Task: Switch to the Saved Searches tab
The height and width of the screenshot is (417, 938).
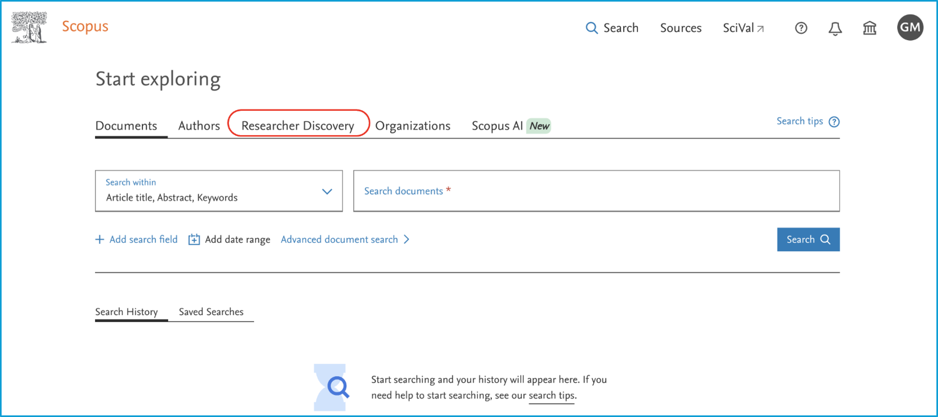Action: coord(211,312)
